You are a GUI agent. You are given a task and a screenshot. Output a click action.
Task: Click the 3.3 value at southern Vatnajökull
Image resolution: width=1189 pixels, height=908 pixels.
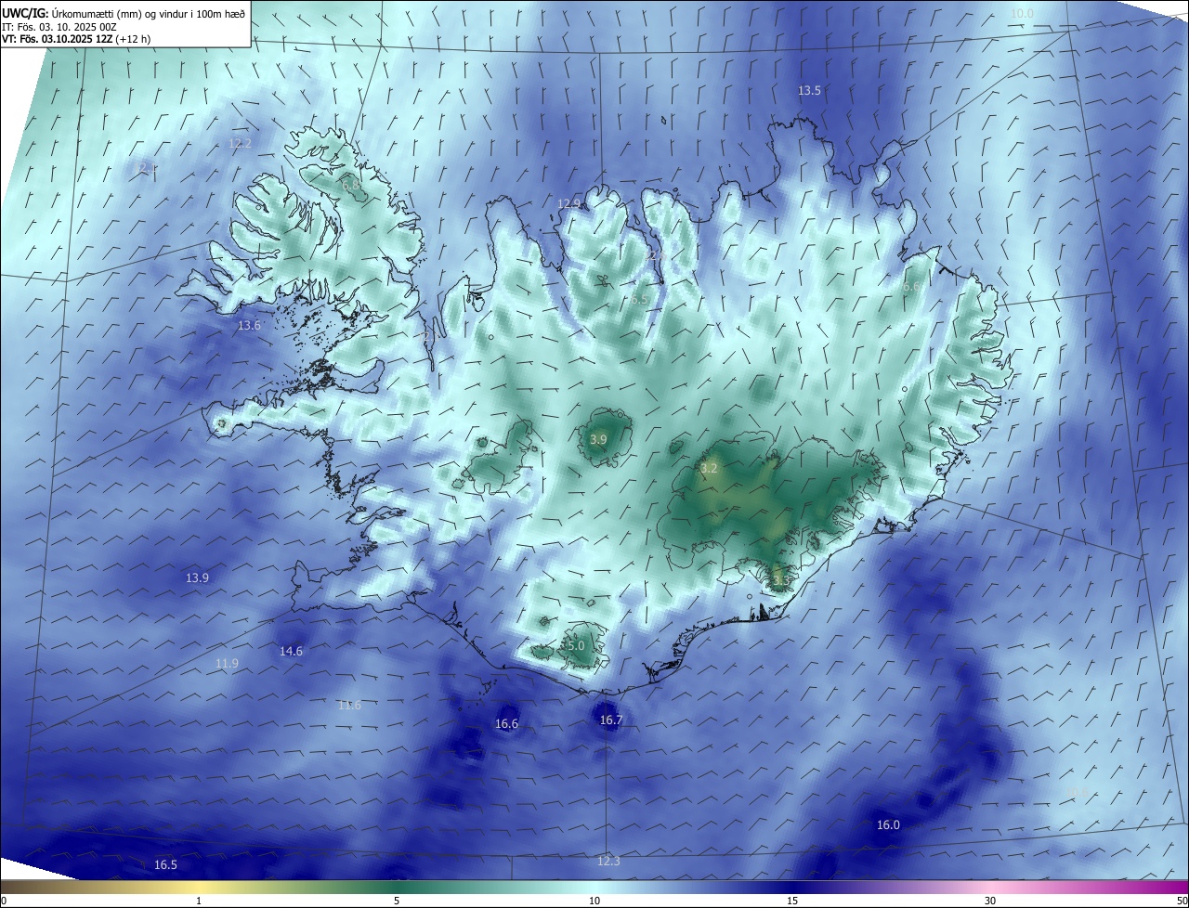[780, 580]
